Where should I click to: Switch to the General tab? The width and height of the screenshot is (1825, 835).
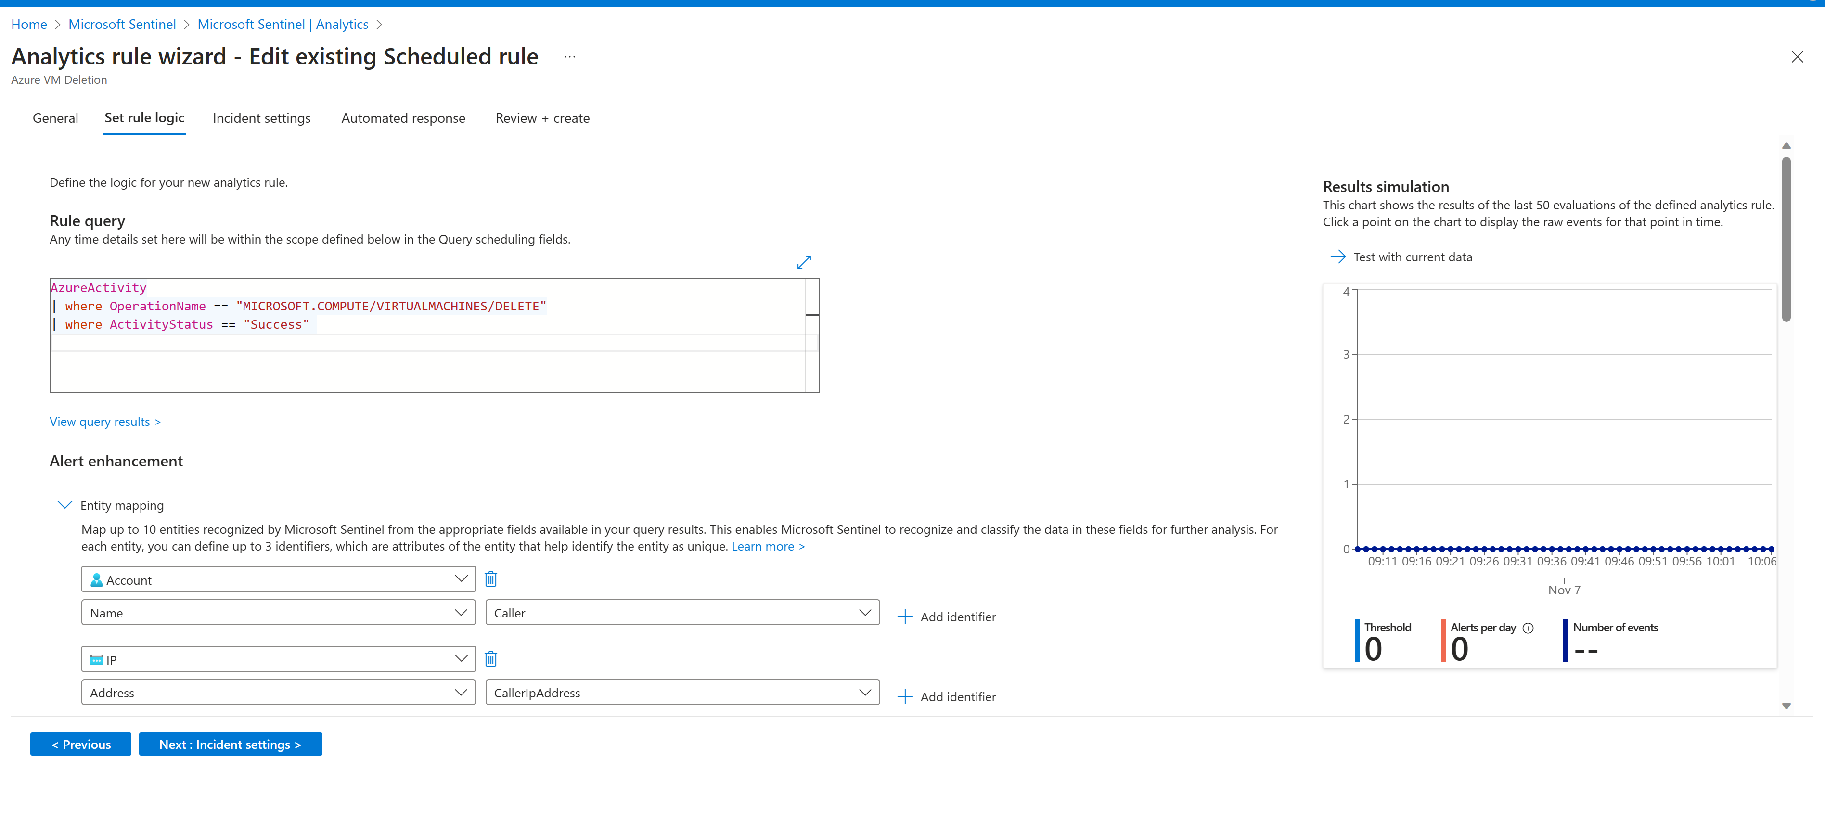[55, 118]
